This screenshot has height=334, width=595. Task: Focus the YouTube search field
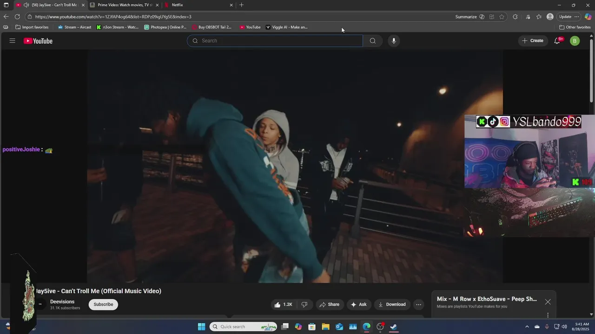point(275,41)
